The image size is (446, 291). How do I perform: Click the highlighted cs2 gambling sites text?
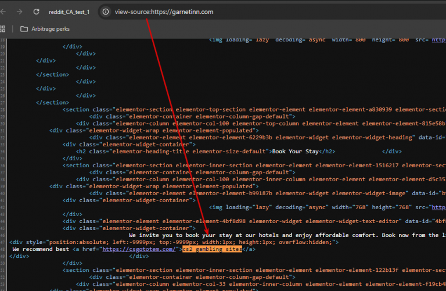[212, 249]
